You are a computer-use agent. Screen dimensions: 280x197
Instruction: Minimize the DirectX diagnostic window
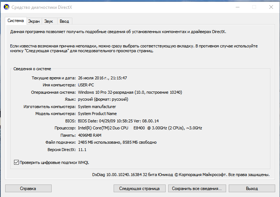click(238, 7)
